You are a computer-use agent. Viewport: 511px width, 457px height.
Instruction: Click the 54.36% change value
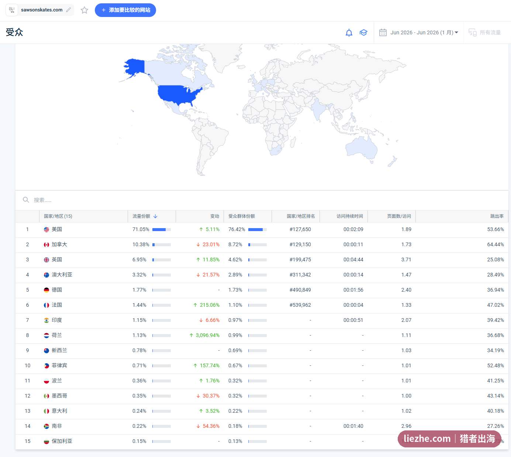pyautogui.click(x=211, y=426)
